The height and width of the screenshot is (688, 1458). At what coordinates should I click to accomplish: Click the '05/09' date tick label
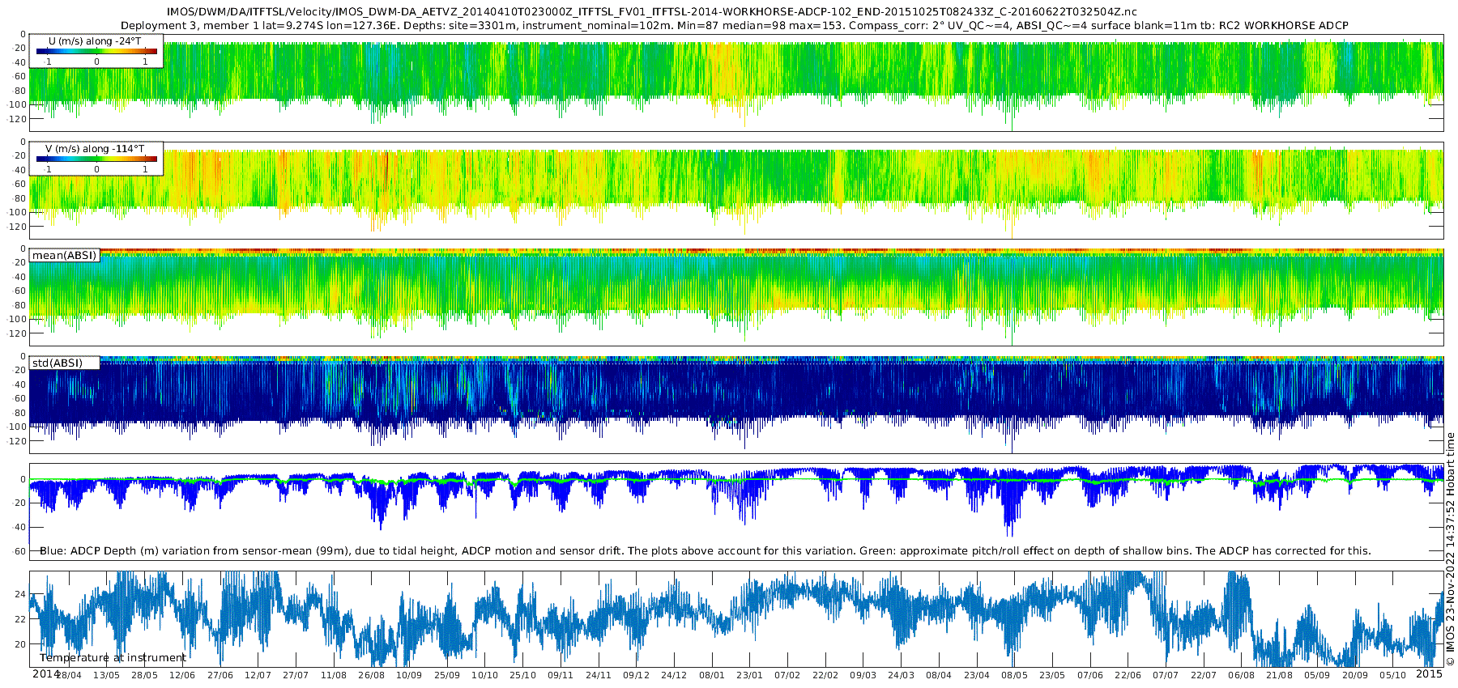coord(1317,675)
